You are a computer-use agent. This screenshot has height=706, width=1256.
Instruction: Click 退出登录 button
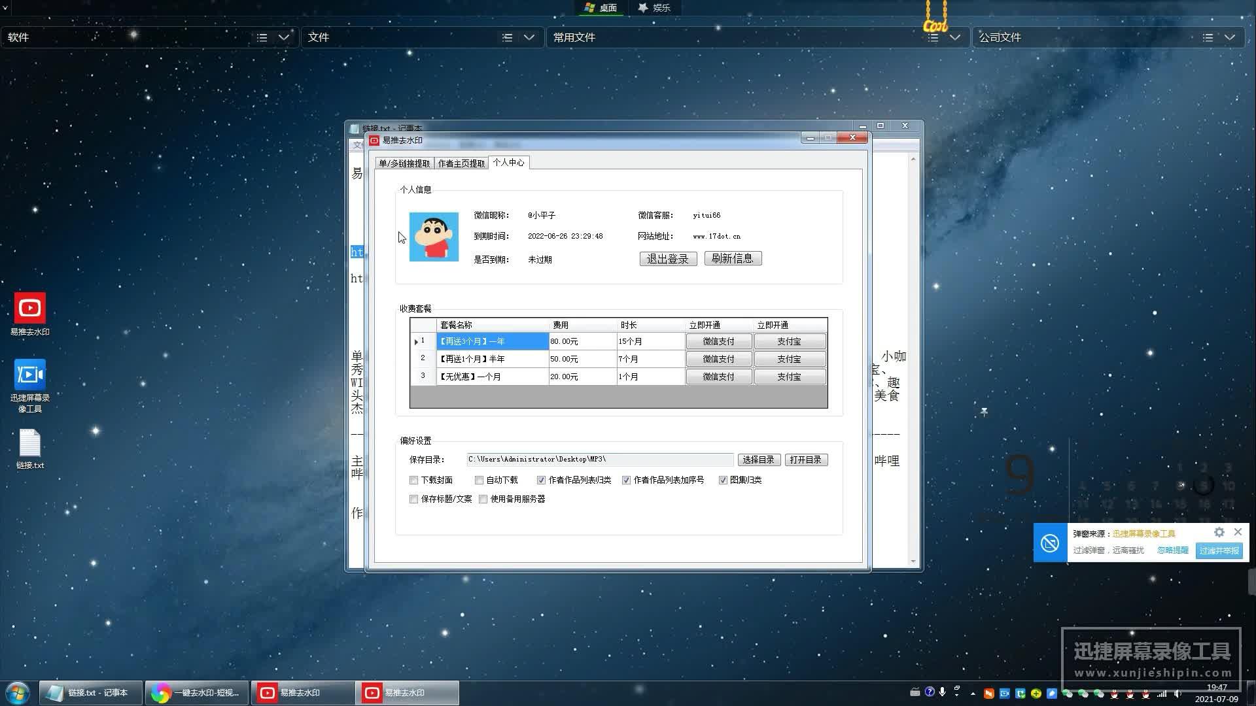[x=668, y=259]
